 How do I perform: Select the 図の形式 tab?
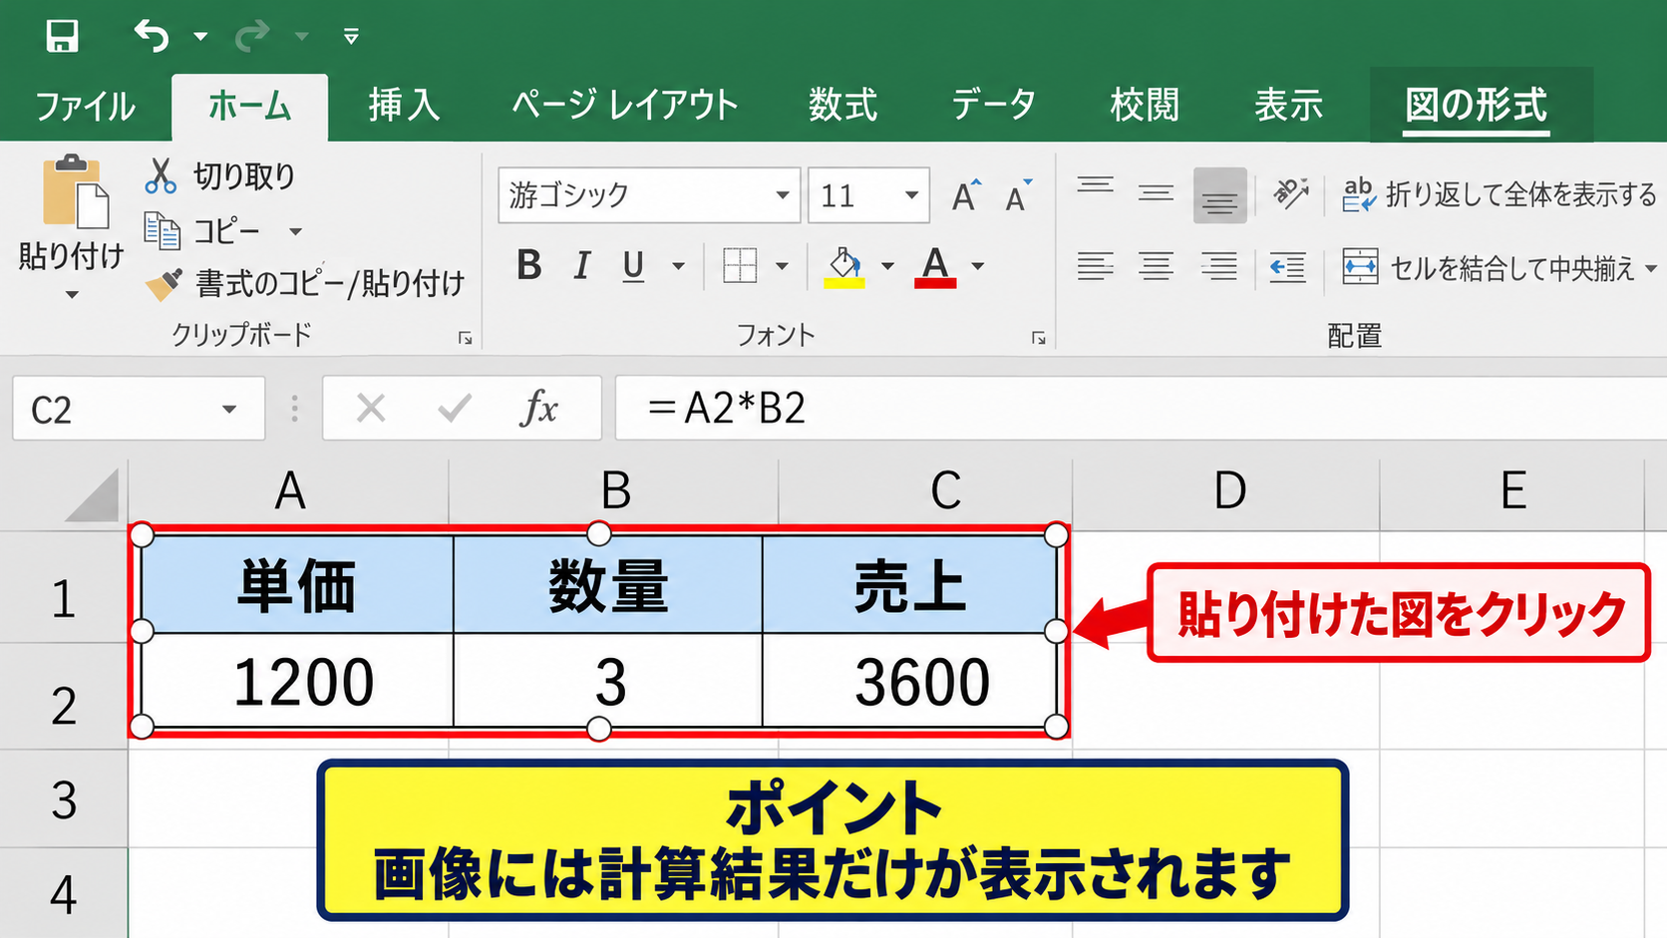[1477, 105]
